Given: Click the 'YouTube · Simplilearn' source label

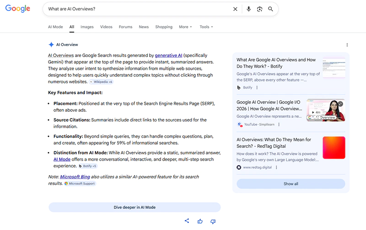Looking at the screenshot, I should (x=259, y=125).
